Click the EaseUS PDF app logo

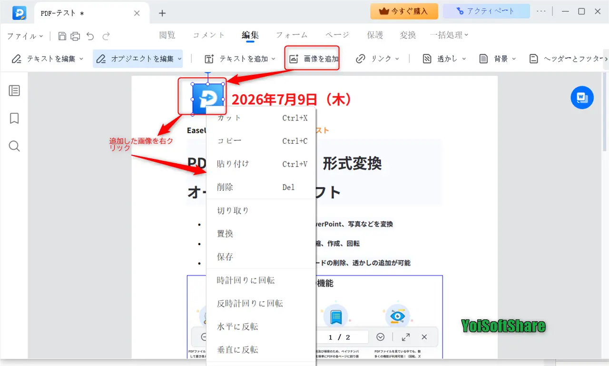[x=20, y=13]
